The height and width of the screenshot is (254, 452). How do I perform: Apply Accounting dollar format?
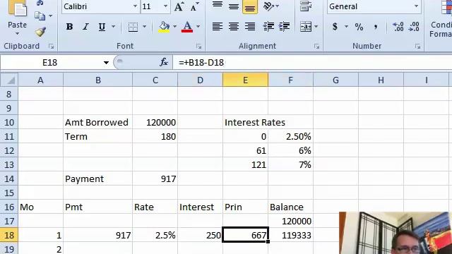tap(335, 27)
